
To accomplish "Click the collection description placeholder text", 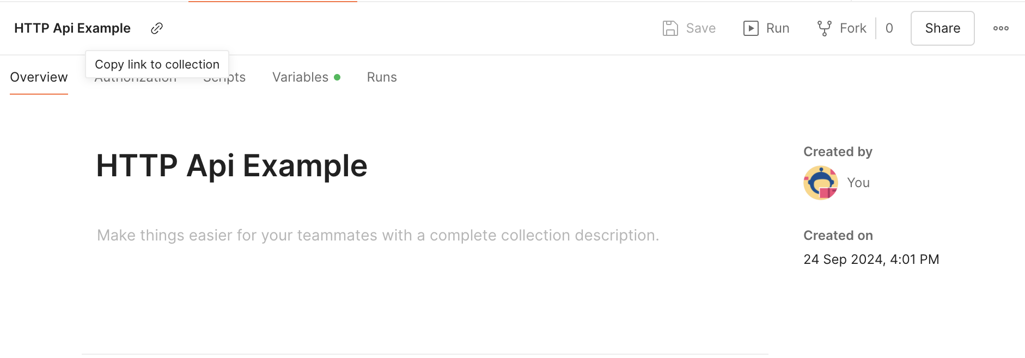I will pos(378,235).
